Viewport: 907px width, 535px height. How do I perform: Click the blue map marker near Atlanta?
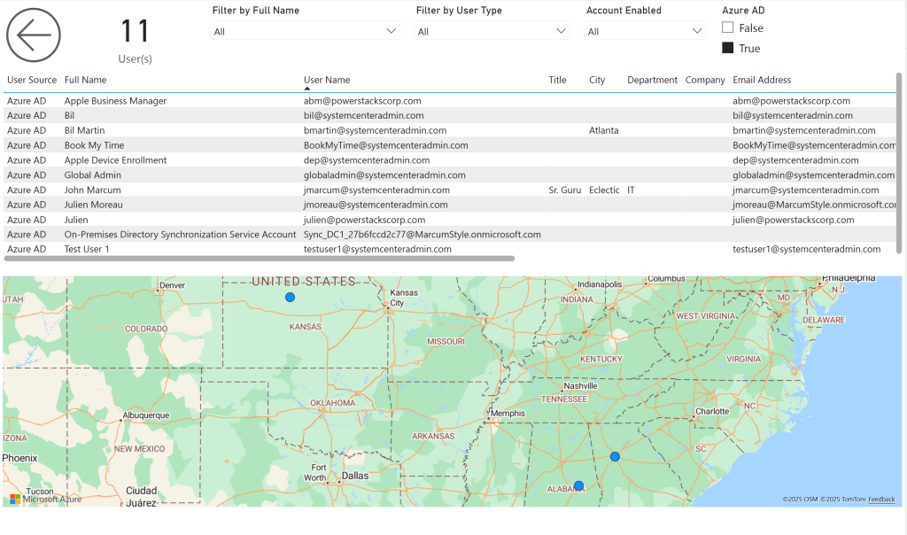pos(615,457)
